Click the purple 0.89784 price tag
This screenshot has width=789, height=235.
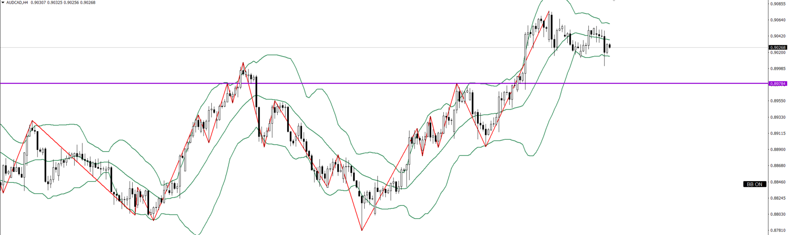pyautogui.click(x=777, y=84)
